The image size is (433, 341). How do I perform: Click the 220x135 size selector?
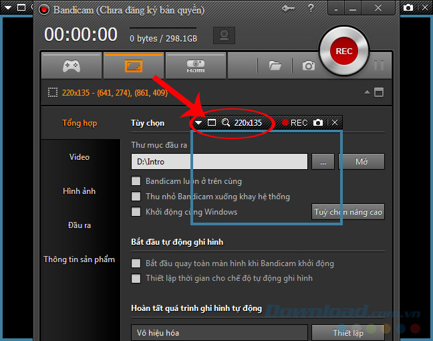[x=248, y=122]
